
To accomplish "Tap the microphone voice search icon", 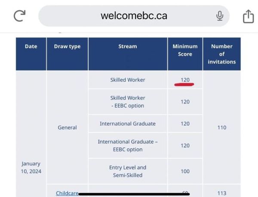I will coord(220,16).
